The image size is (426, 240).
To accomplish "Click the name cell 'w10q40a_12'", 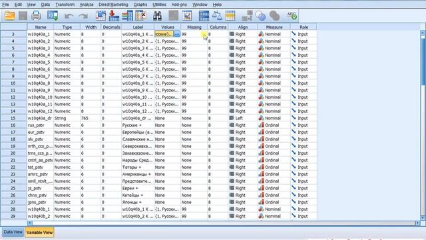I will 40,111.
